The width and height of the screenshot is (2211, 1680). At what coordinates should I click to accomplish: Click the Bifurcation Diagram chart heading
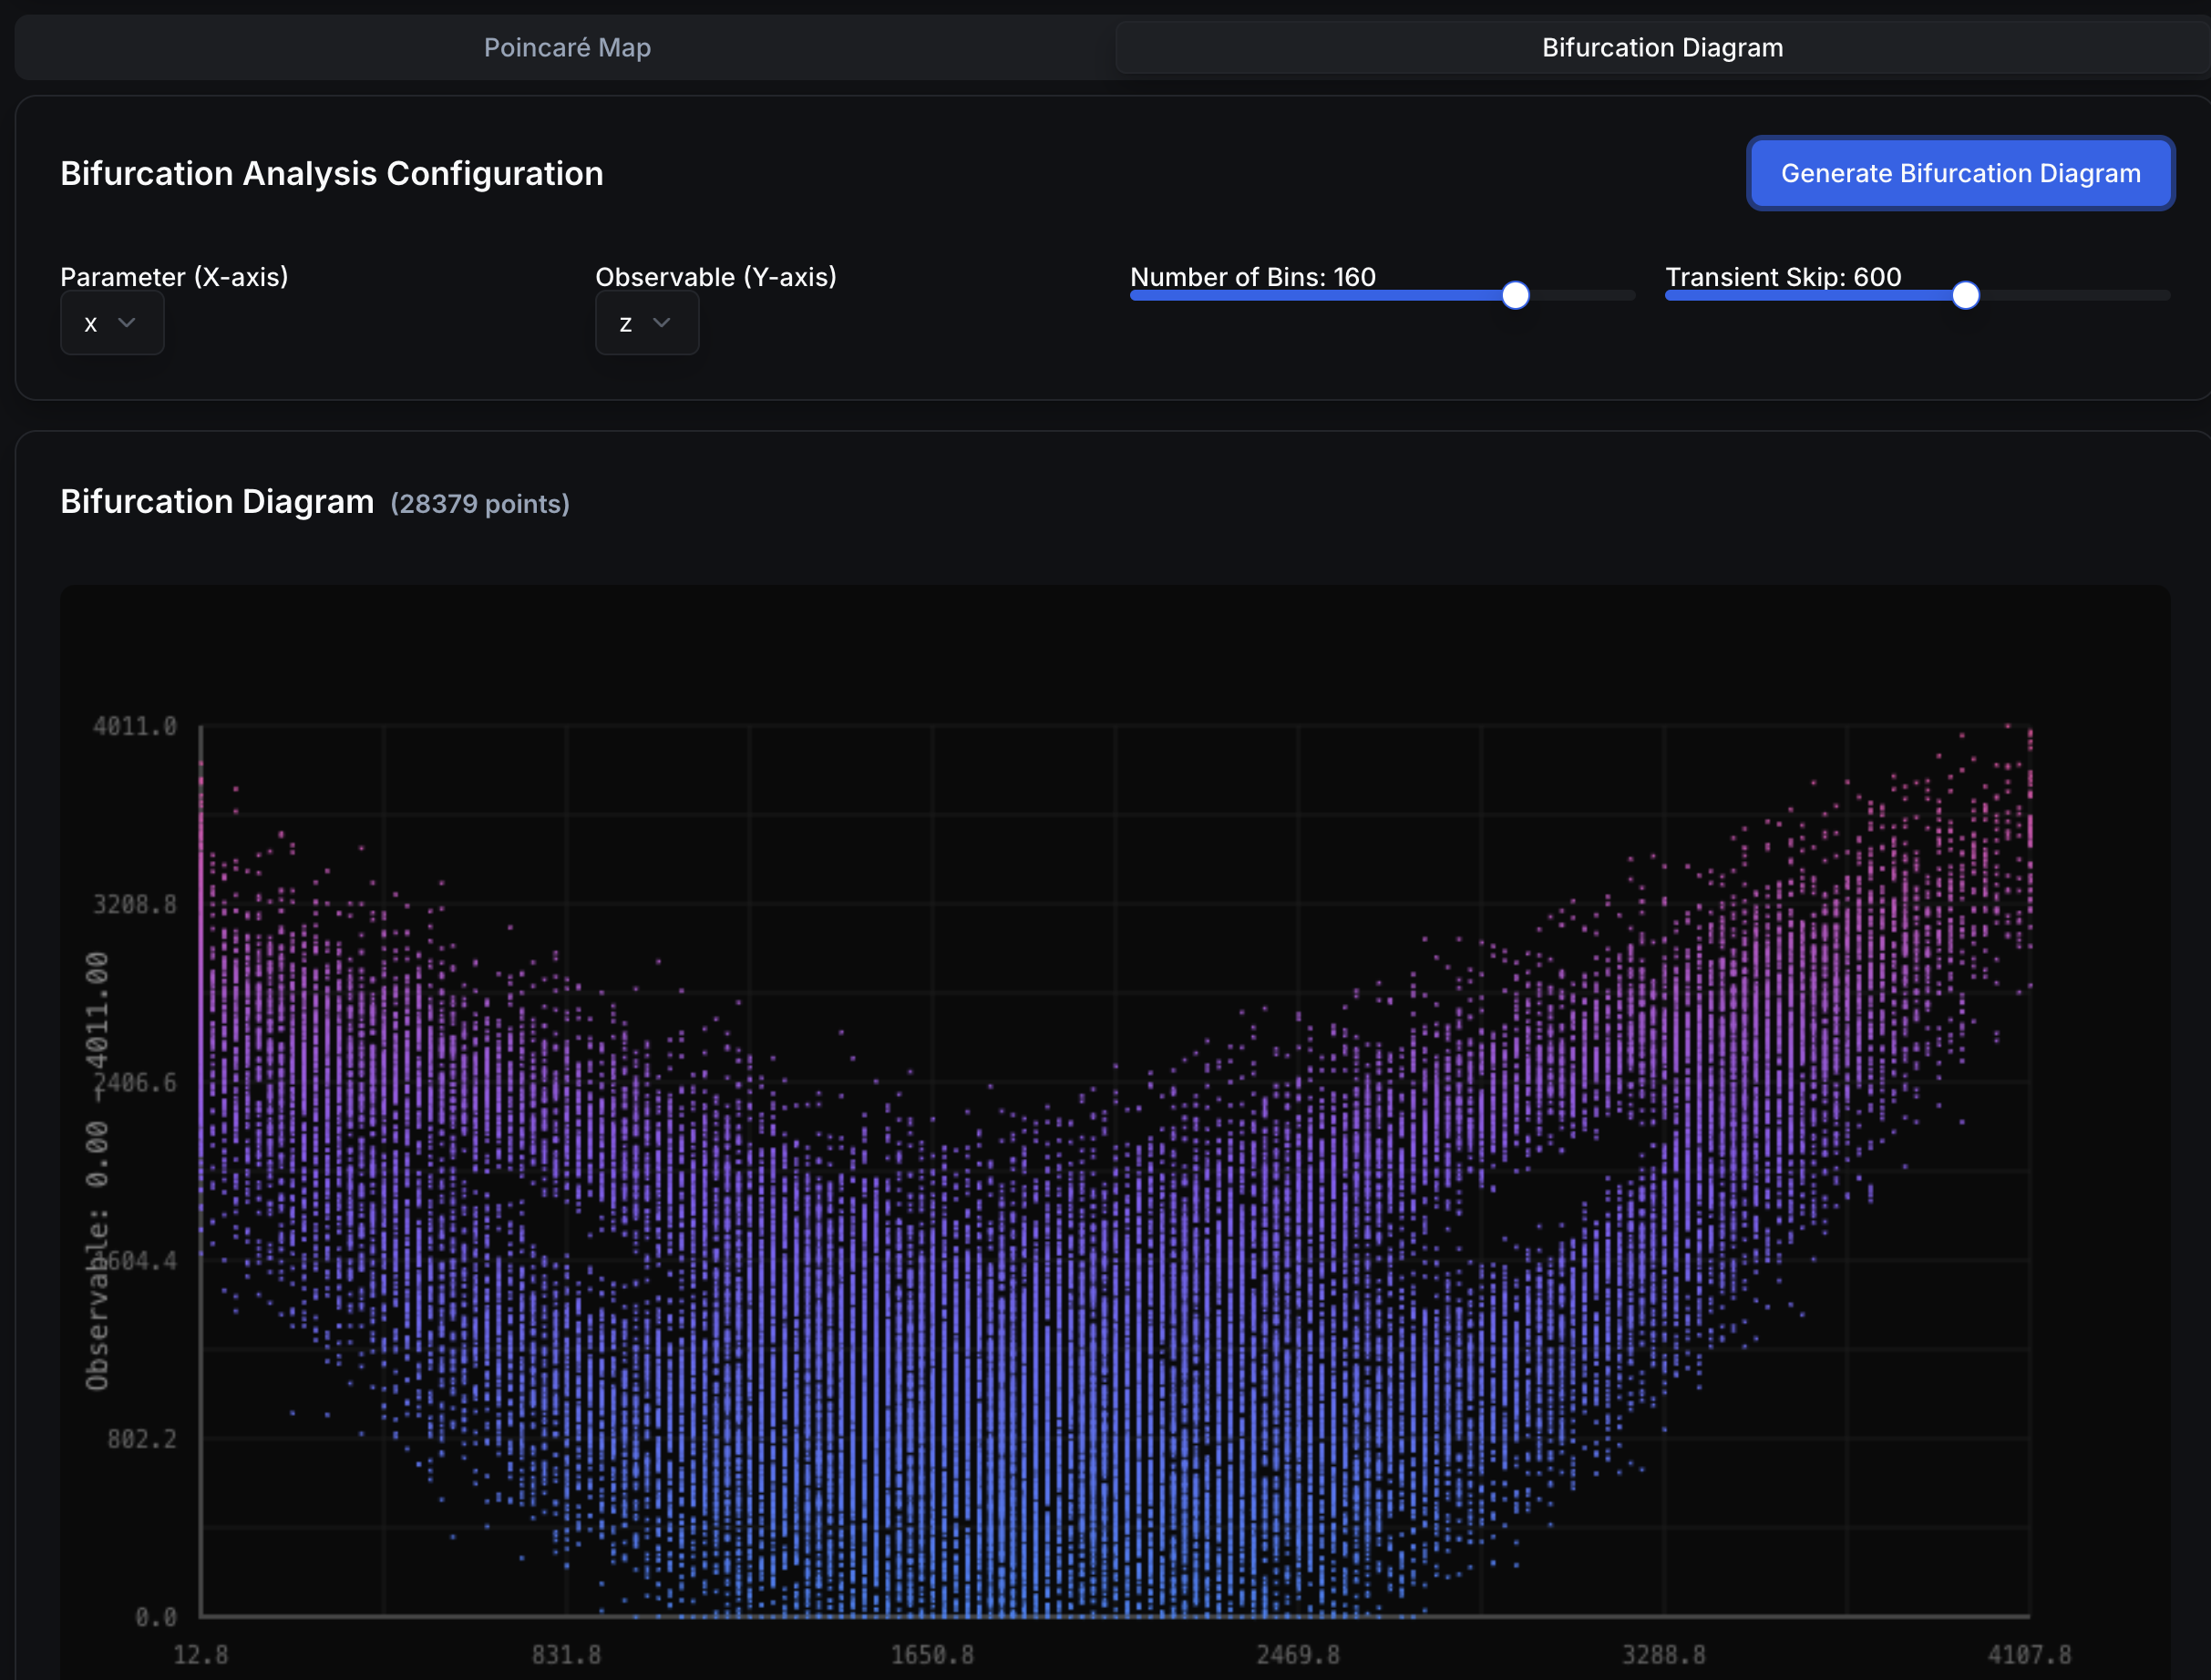[x=216, y=501]
